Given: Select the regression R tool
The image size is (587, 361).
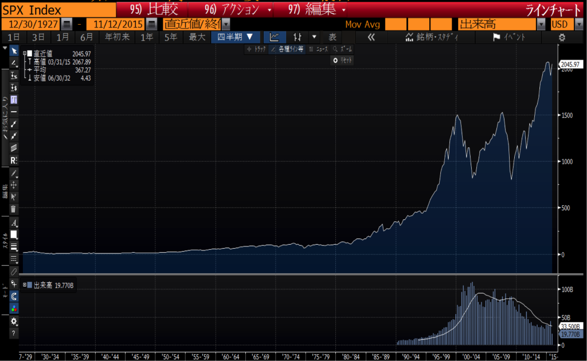Looking at the screenshot, I should (14, 160).
